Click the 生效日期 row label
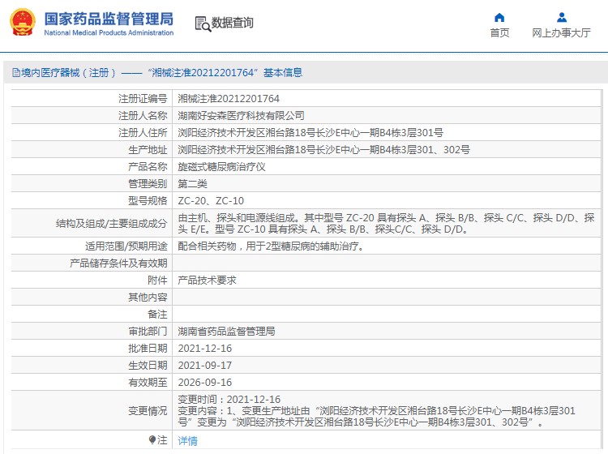Viewport: 608px width, 454px height. [148, 366]
